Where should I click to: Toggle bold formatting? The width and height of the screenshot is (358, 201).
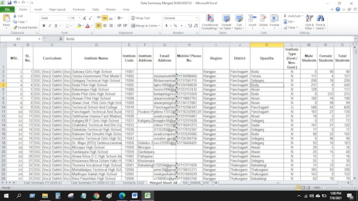(x=44, y=26)
